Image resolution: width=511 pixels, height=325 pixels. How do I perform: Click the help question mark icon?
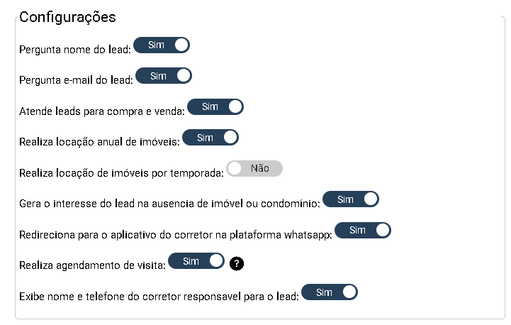tap(237, 264)
